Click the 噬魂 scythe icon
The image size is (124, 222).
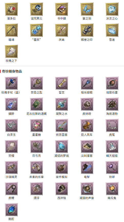point(11,30)
